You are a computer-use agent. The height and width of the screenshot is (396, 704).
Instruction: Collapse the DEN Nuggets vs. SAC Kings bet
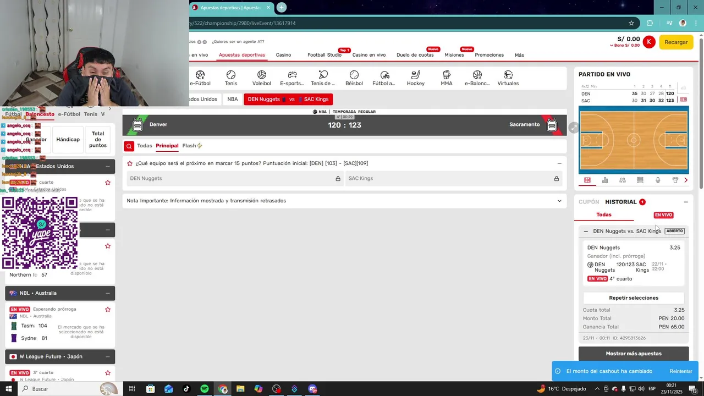pos(586,231)
